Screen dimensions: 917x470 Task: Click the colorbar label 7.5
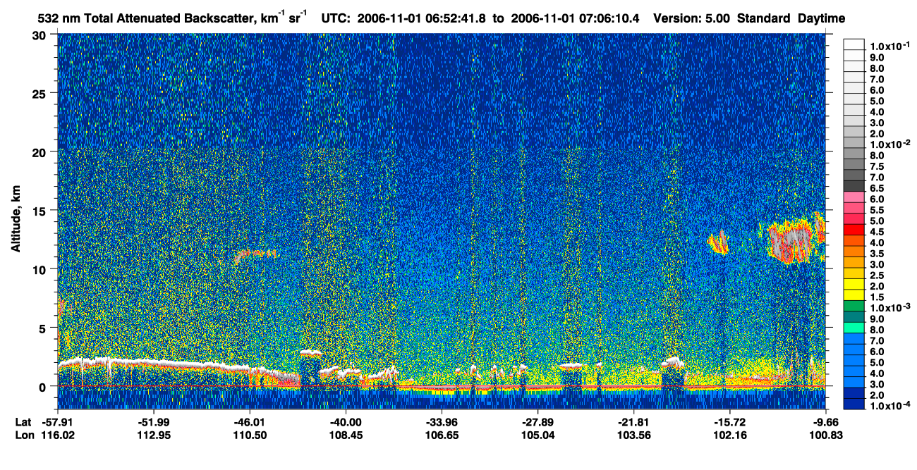(x=878, y=167)
